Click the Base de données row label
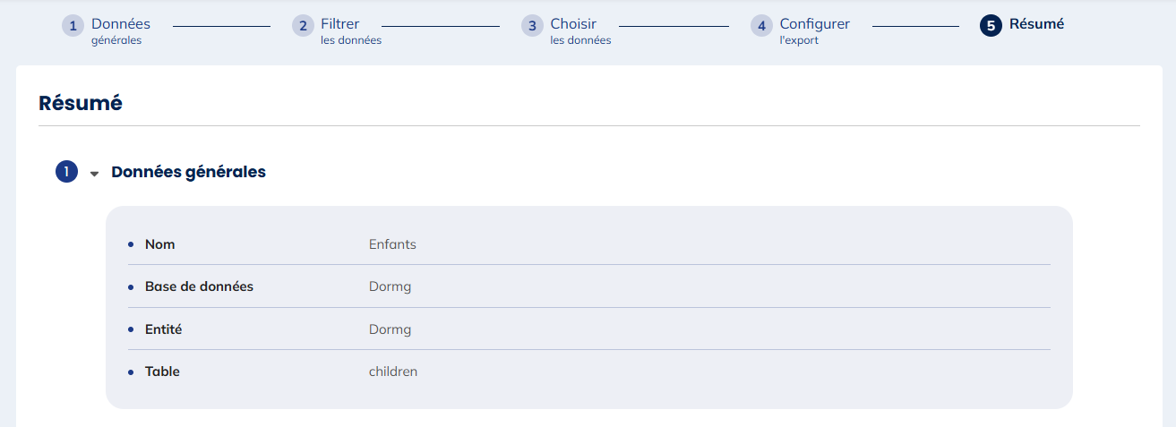 (x=199, y=286)
